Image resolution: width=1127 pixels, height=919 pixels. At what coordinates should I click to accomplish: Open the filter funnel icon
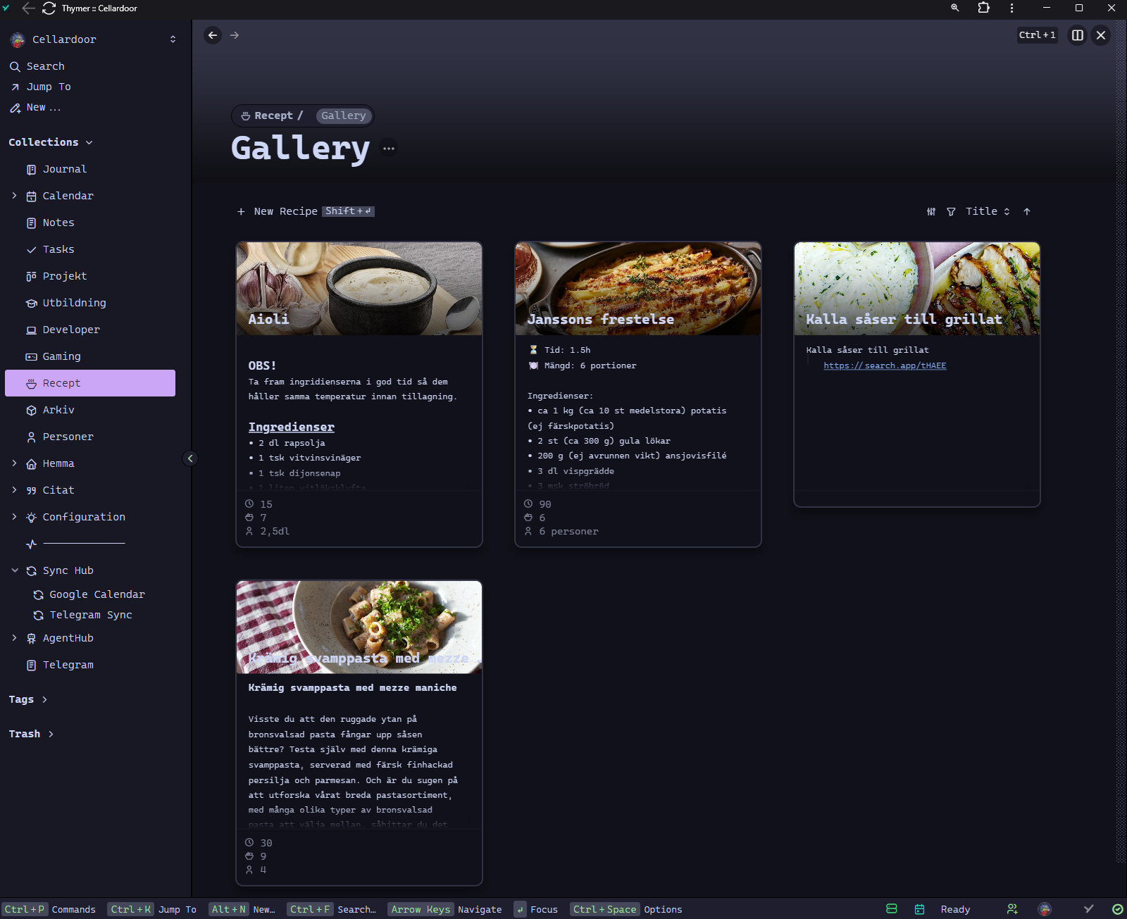[x=951, y=211]
